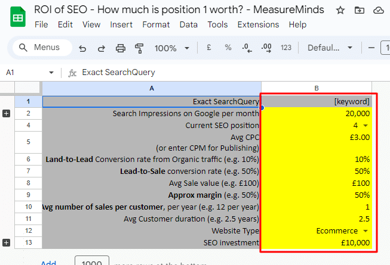The width and height of the screenshot is (390, 265).
Task: Select the 50% Approx margin value cell
Action: pyautogui.click(x=317, y=195)
